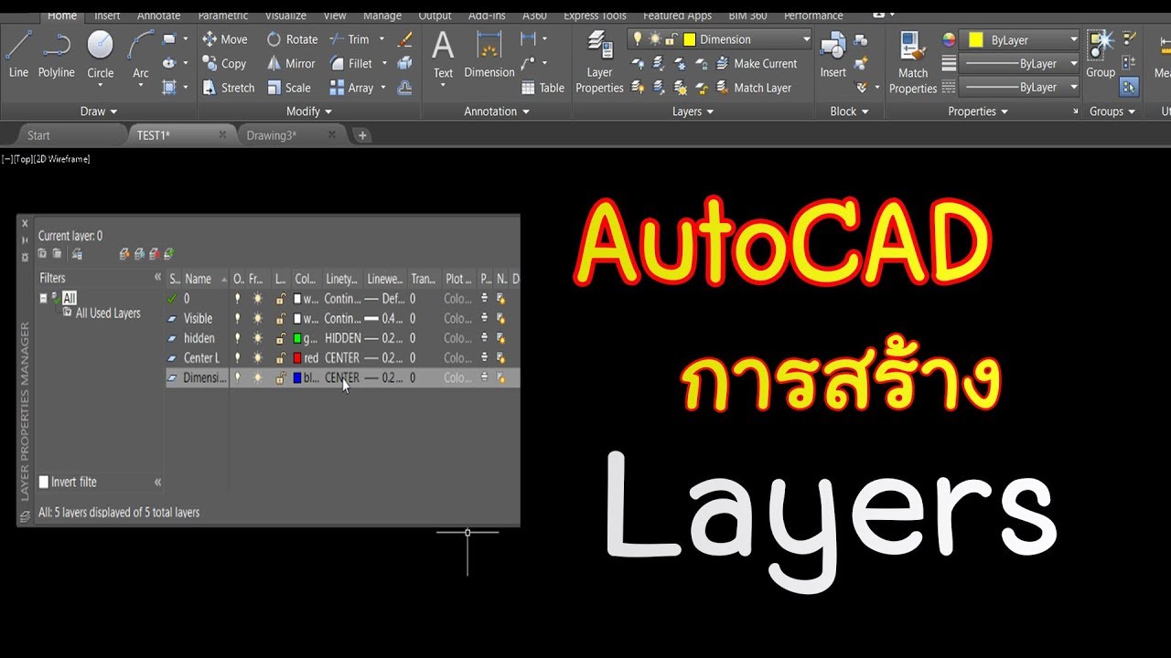Expand the Annotation panel
The image size is (1171, 658).
(497, 111)
